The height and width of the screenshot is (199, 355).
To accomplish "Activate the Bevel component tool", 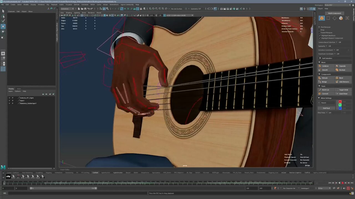I will click(343, 78).
